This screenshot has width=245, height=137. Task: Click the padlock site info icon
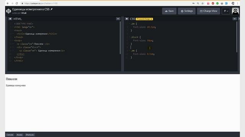[x=22, y=3]
